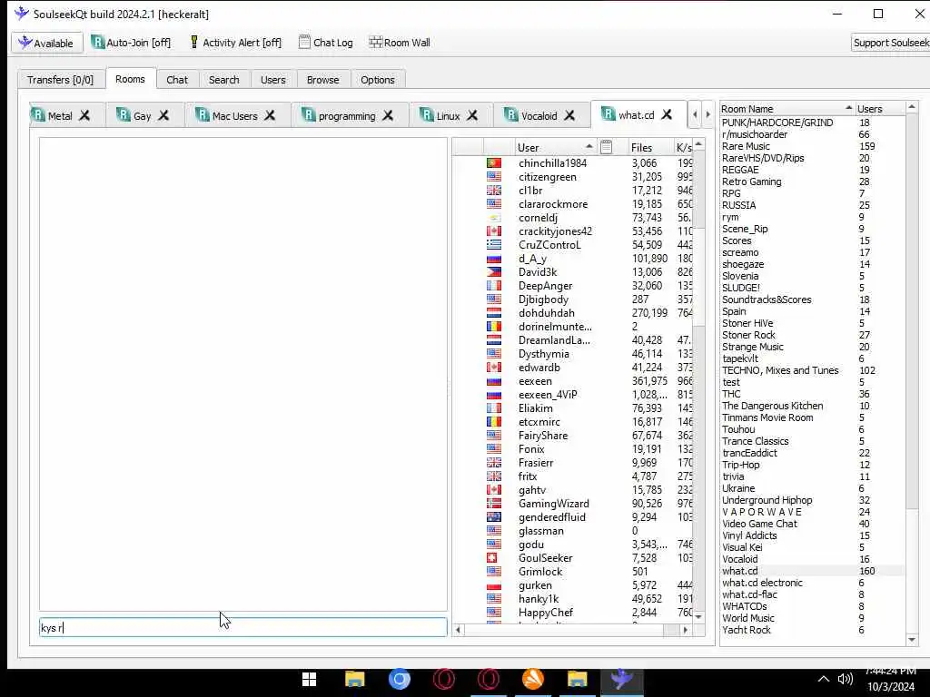Select V A P O R W A V E room
The image size is (930, 697).
click(762, 512)
